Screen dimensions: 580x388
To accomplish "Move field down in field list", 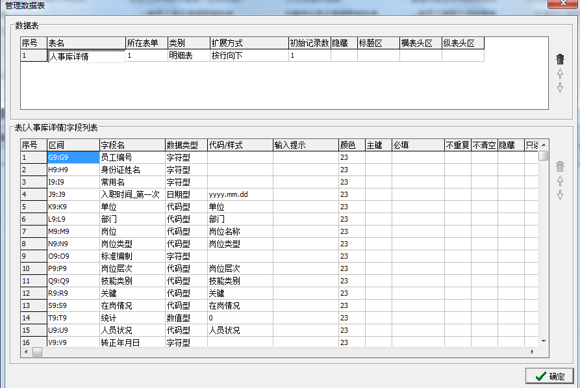I will pos(560,195).
